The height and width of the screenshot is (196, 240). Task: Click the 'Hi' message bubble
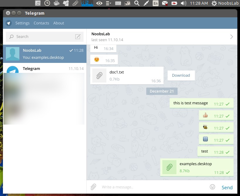coord(103,48)
